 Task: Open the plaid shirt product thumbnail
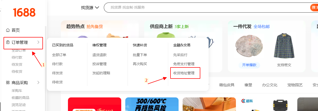pos(284,46)
